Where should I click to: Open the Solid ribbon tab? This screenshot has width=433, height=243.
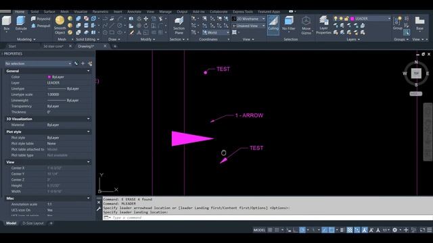[x=35, y=11]
